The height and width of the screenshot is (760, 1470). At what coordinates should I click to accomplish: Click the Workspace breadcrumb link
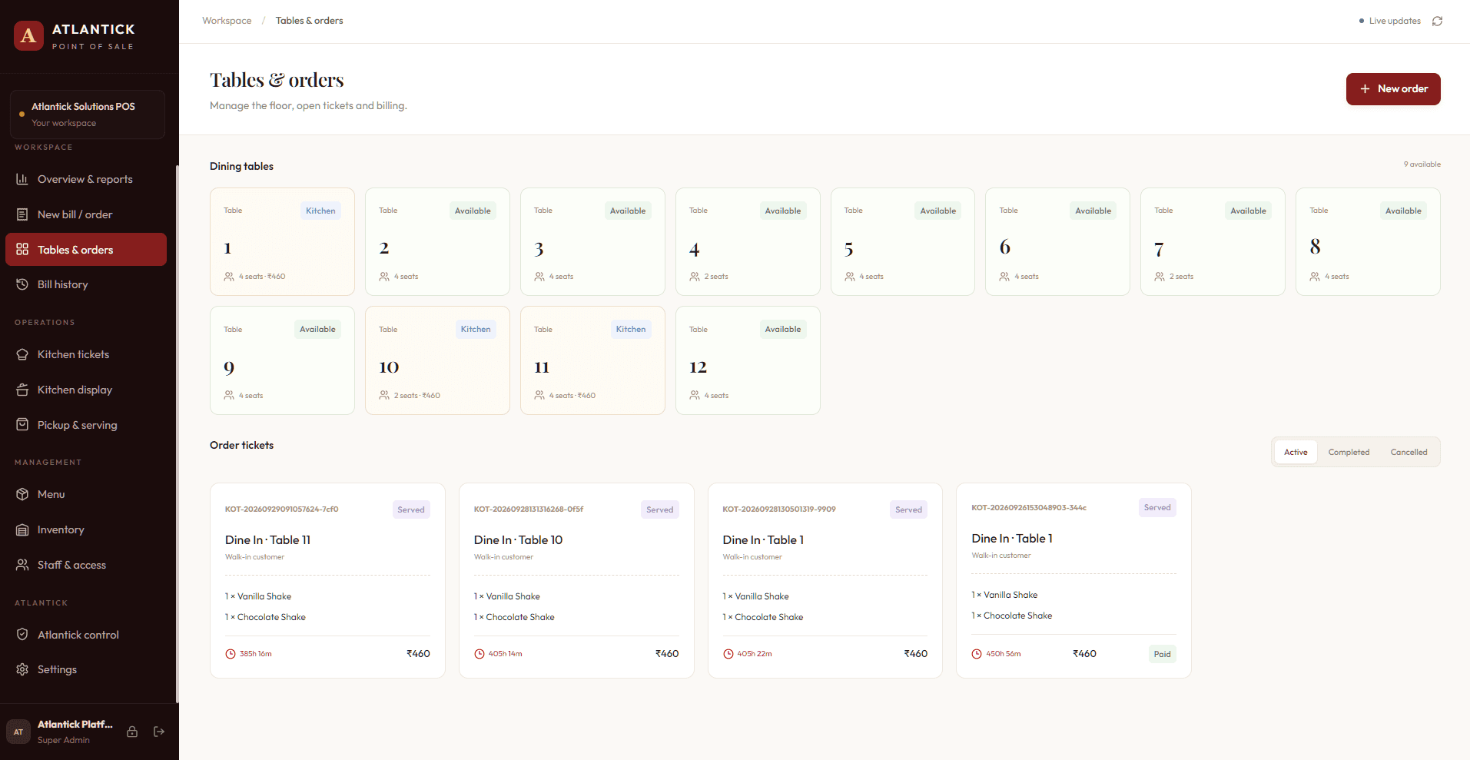click(227, 21)
